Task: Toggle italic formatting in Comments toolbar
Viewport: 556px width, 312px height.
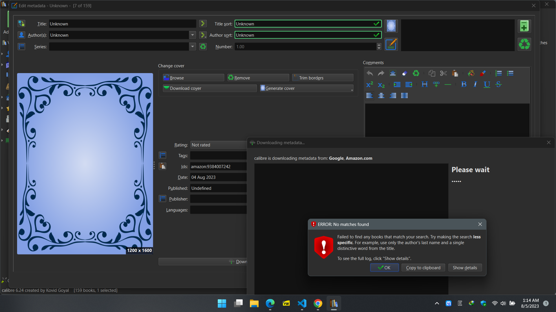Action: [475, 84]
